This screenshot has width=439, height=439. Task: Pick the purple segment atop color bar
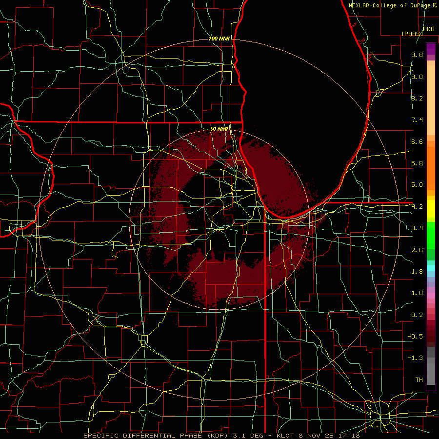coord(431,49)
